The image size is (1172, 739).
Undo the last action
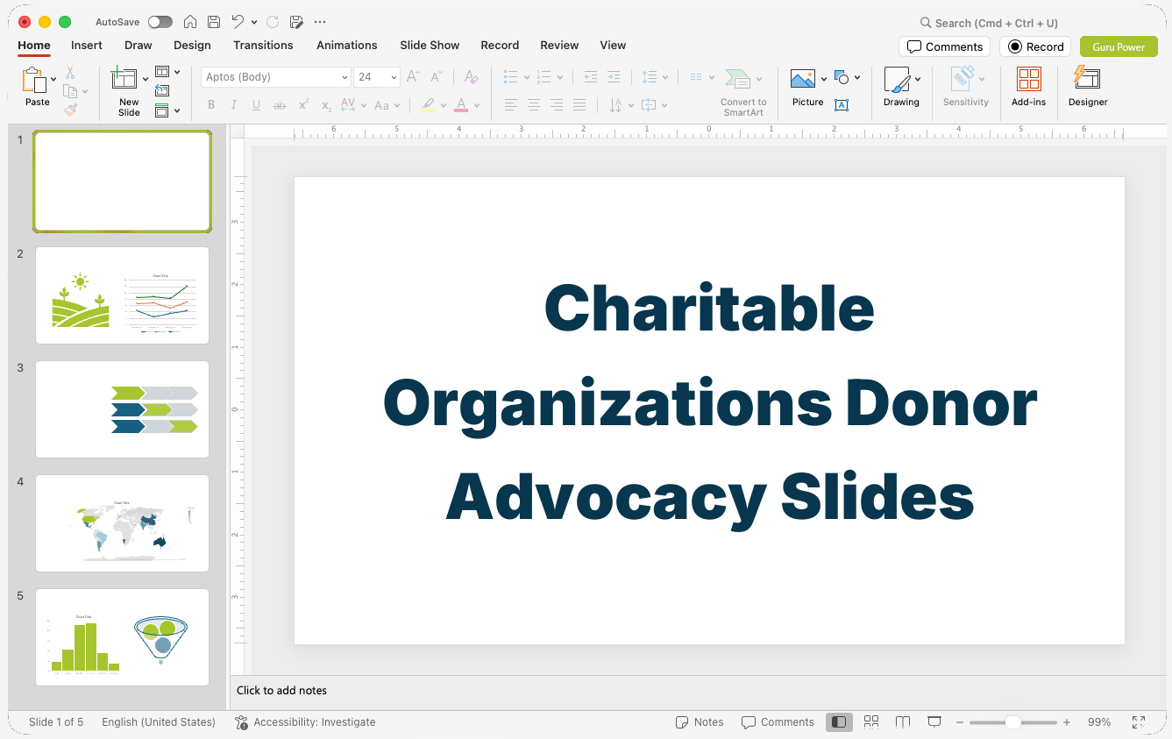pyautogui.click(x=238, y=22)
